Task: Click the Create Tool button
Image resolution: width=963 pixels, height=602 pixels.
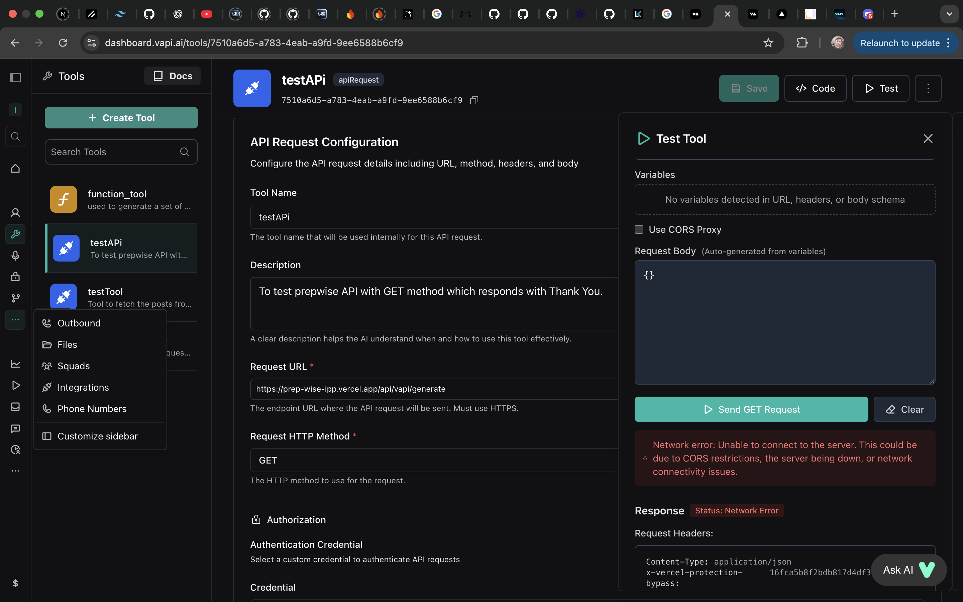Action: (x=121, y=118)
